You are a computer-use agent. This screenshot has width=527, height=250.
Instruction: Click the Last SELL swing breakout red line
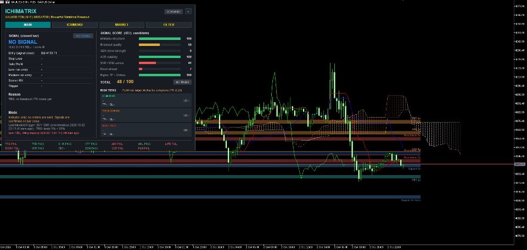pyautogui.click(x=44, y=133)
